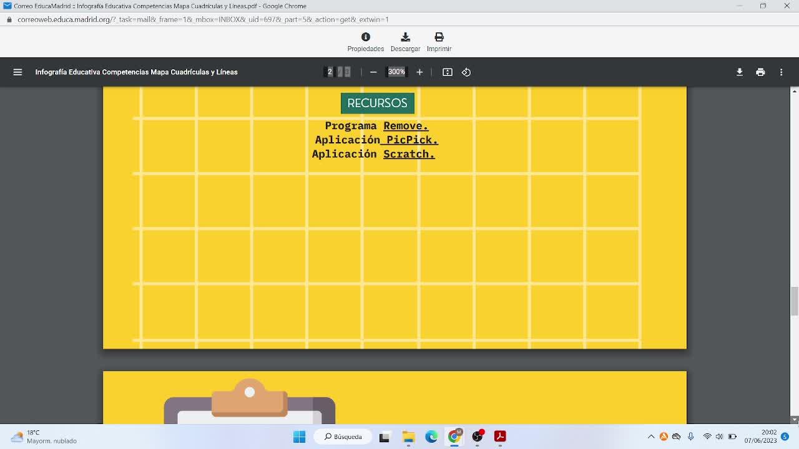Open Task View on the taskbar
This screenshot has width=799, height=449.
pyautogui.click(x=385, y=437)
